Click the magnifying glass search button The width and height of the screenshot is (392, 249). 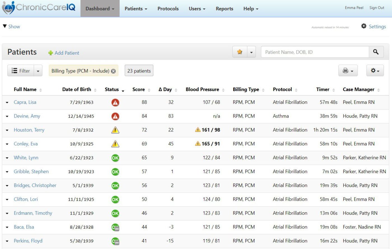click(x=376, y=52)
